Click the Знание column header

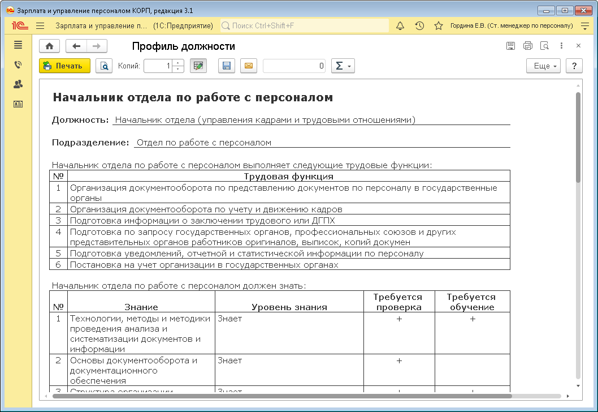(141, 302)
